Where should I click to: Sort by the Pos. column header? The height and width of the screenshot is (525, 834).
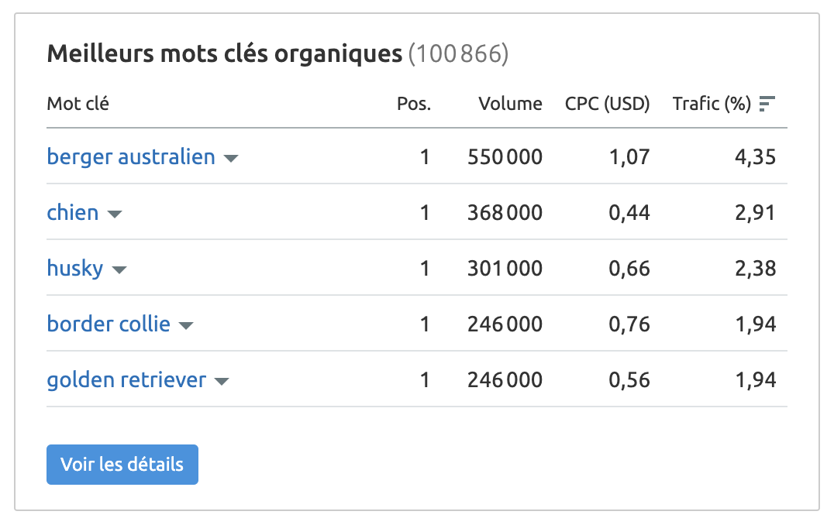click(414, 103)
